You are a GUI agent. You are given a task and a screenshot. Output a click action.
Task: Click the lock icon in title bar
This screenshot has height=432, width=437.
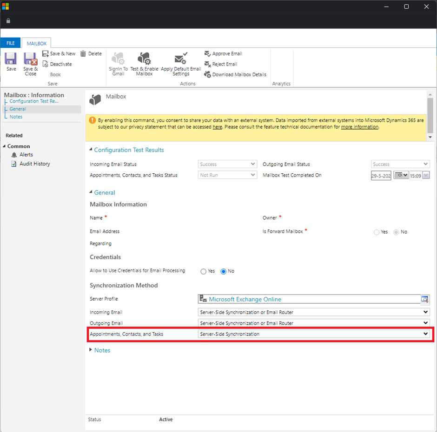8,21
